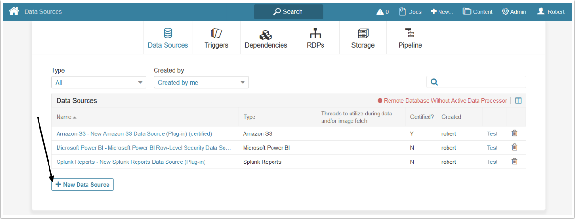Viewport: 575px width, 219px height.
Task: Delete the Splunk Reports data source
Action: (514, 162)
